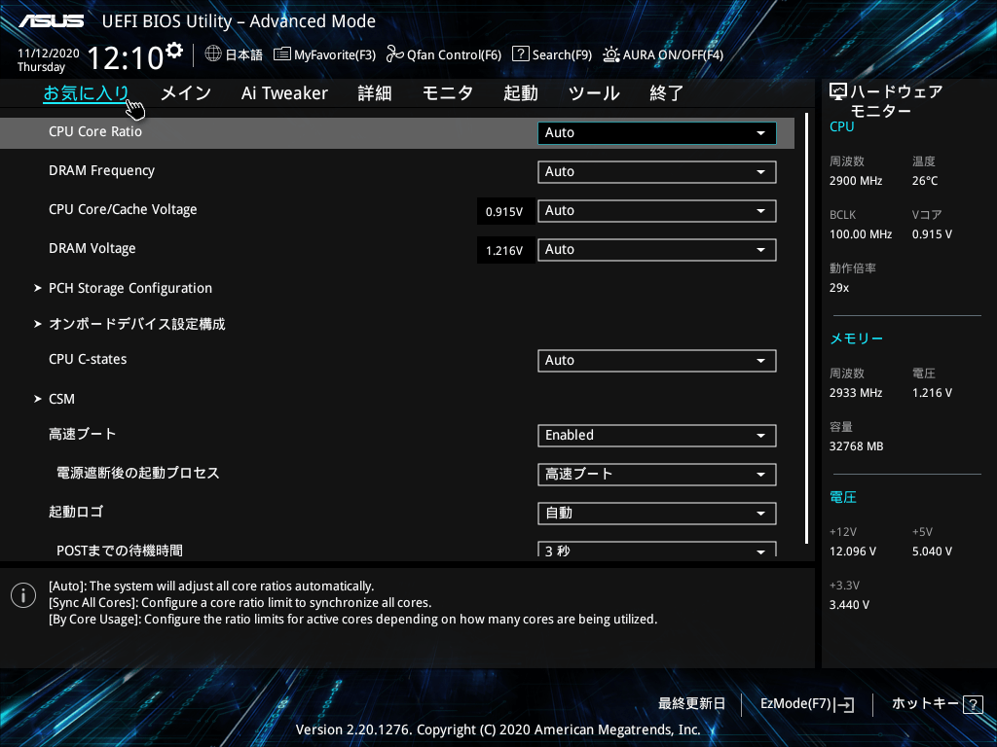Viewport: 997px width, 747px height.
Task: Open CPU Core/Cache Voltage dropdown
Action: click(x=657, y=211)
